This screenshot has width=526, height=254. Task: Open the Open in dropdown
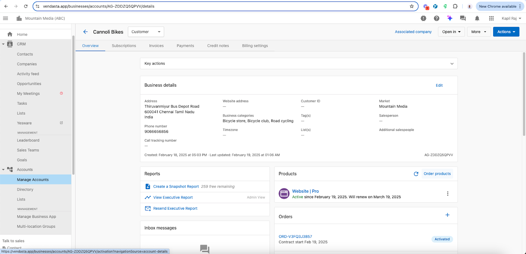(x=451, y=32)
